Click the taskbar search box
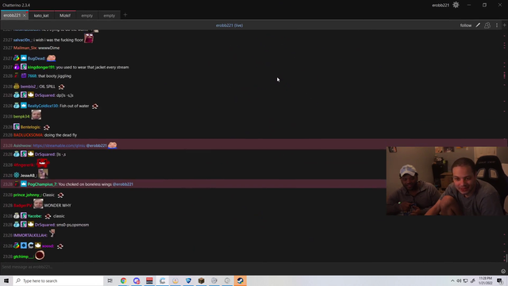Screen dimensions: 508x286 [58, 280]
